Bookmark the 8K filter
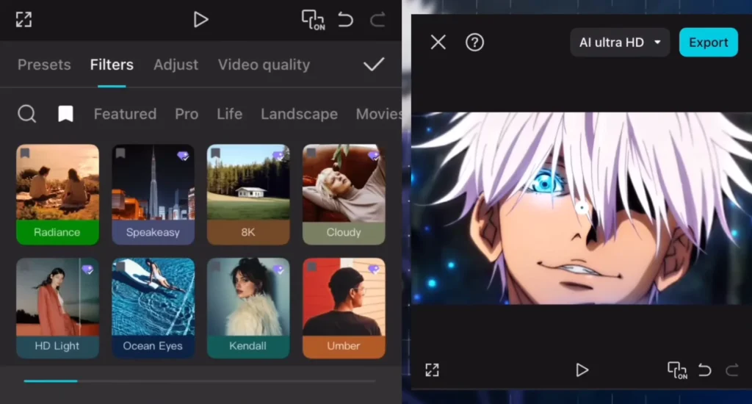 click(x=215, y=153)
